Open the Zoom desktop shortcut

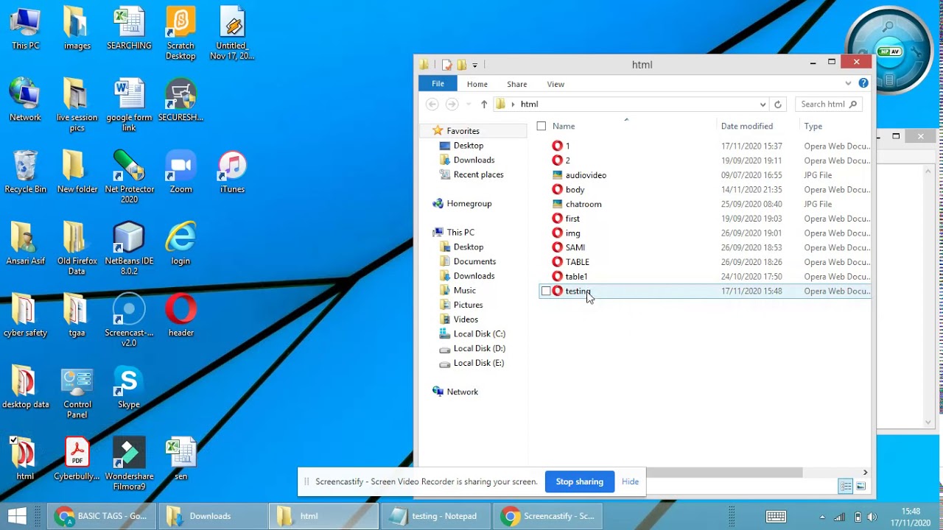point(180,172)
